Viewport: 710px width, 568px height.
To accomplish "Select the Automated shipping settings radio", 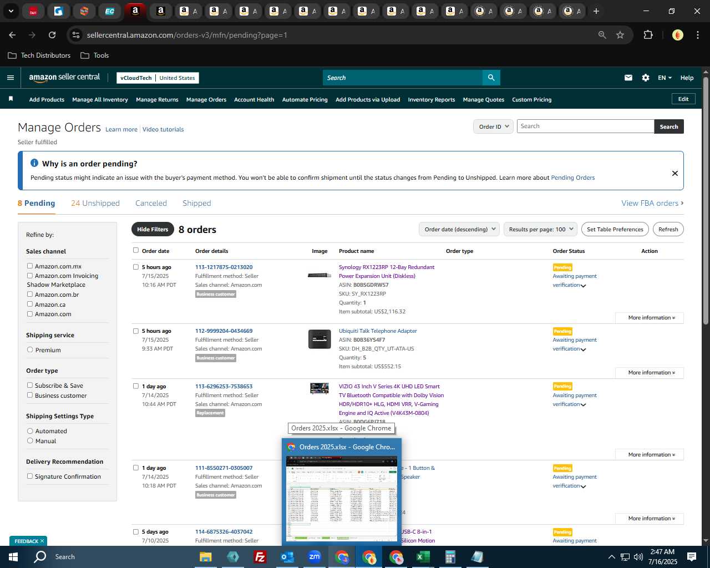I will 30,431.
